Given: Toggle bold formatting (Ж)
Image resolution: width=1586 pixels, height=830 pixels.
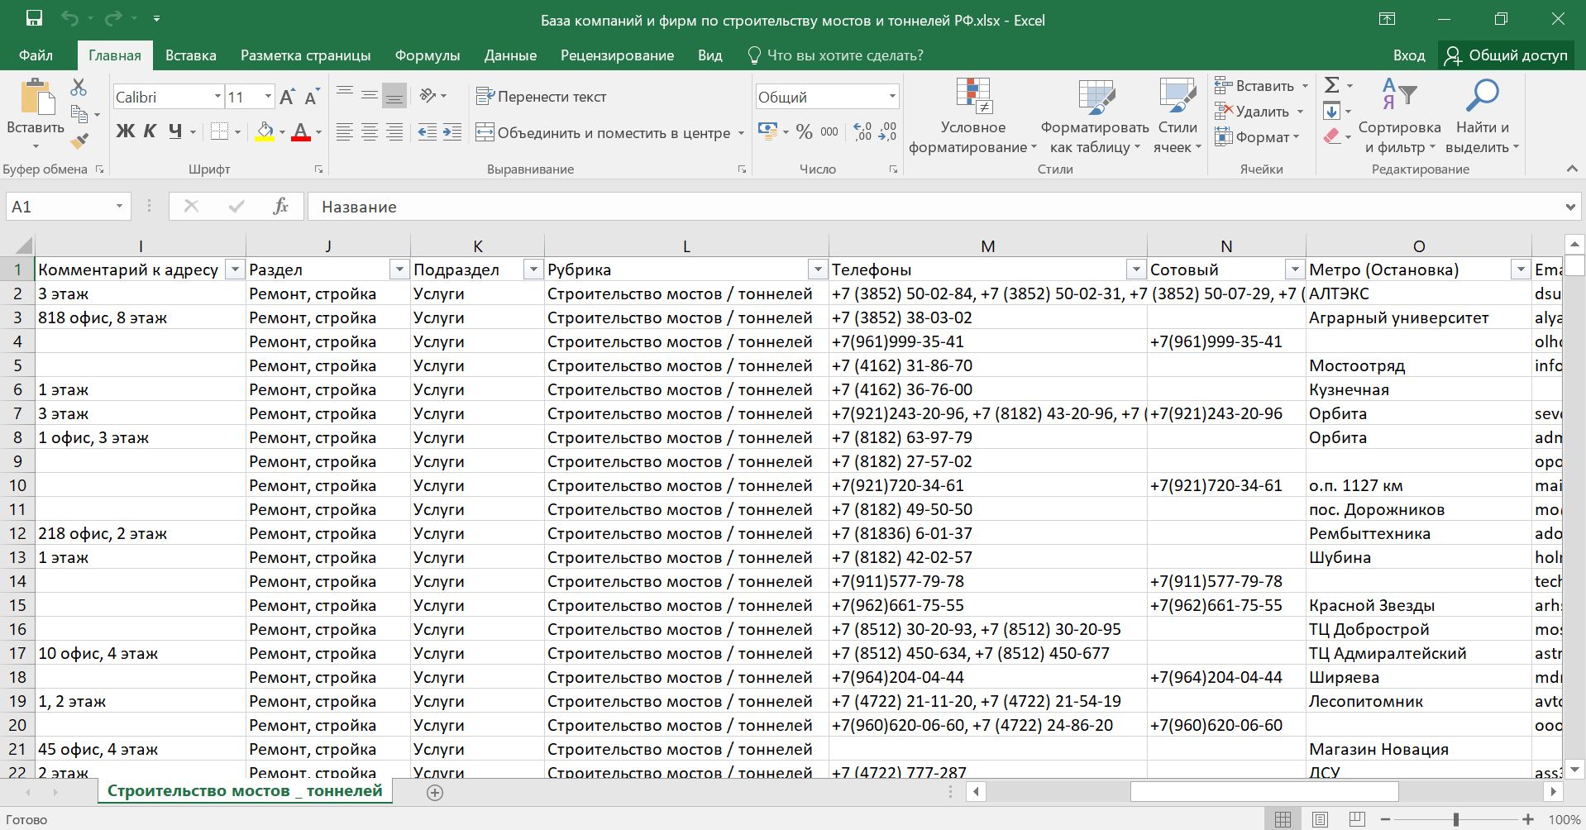Looking at the screenshot, I should [125, 131].
